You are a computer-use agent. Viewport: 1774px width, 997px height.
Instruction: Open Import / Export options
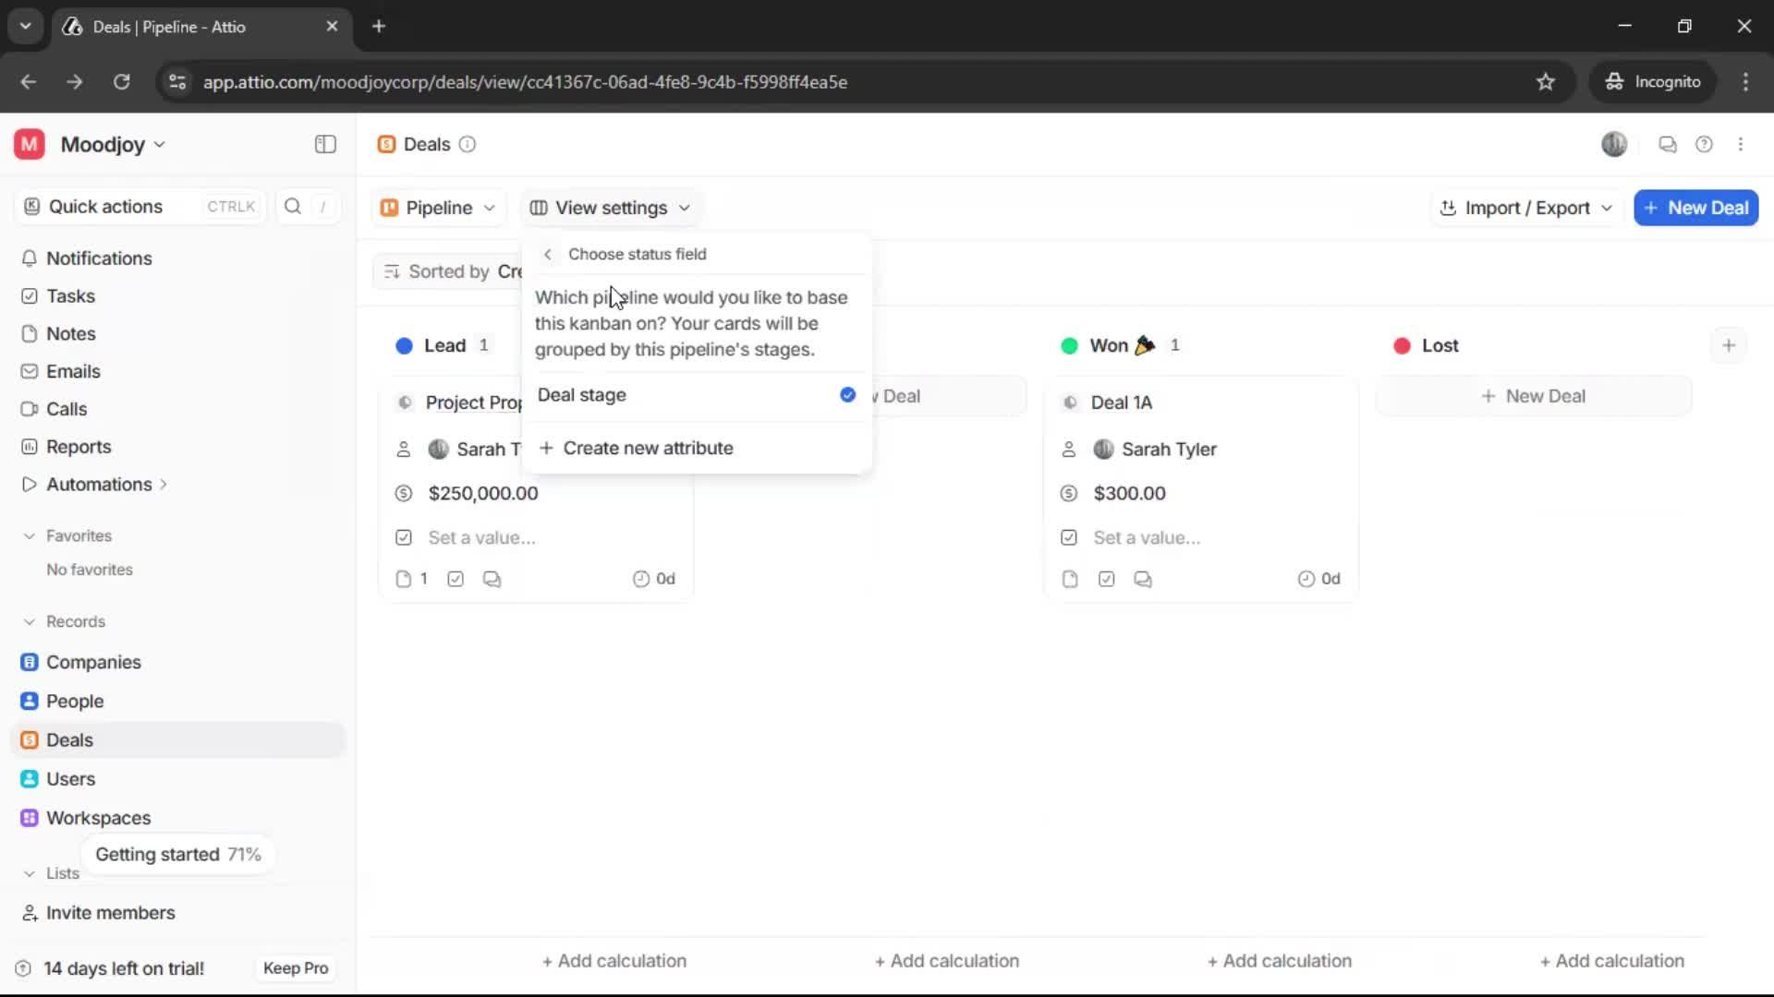click(1525, 208)
